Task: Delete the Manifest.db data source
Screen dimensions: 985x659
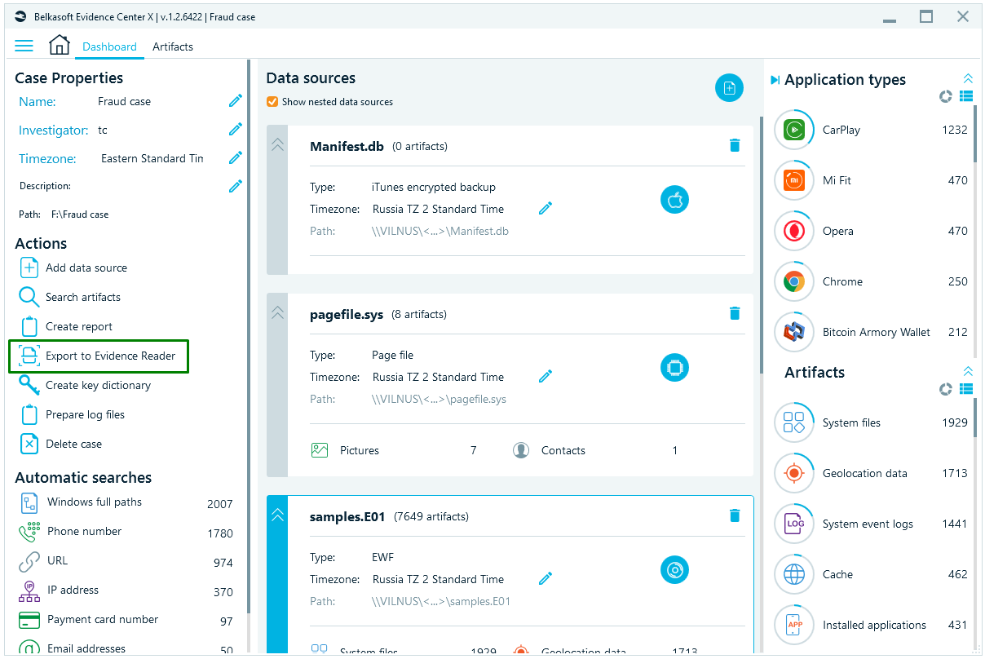Action: [735, 145]
